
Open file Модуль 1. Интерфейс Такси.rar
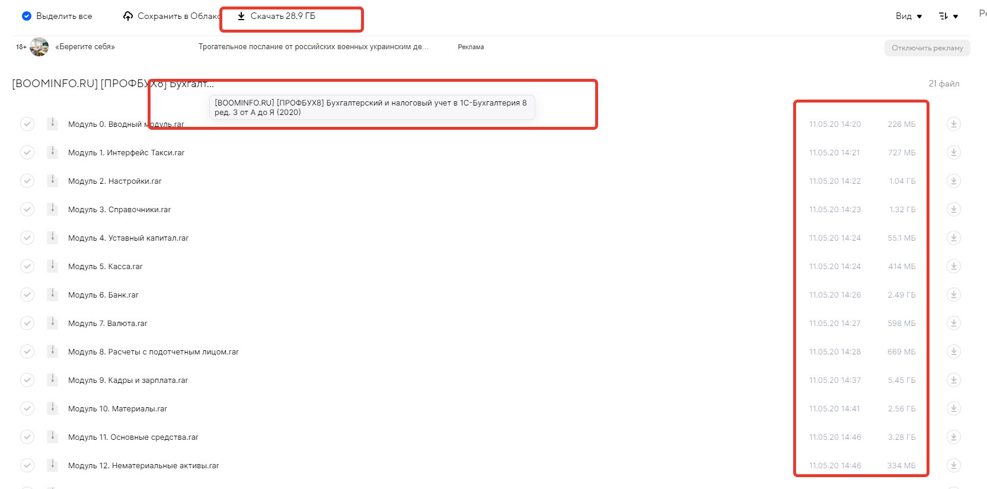point(126,152)
